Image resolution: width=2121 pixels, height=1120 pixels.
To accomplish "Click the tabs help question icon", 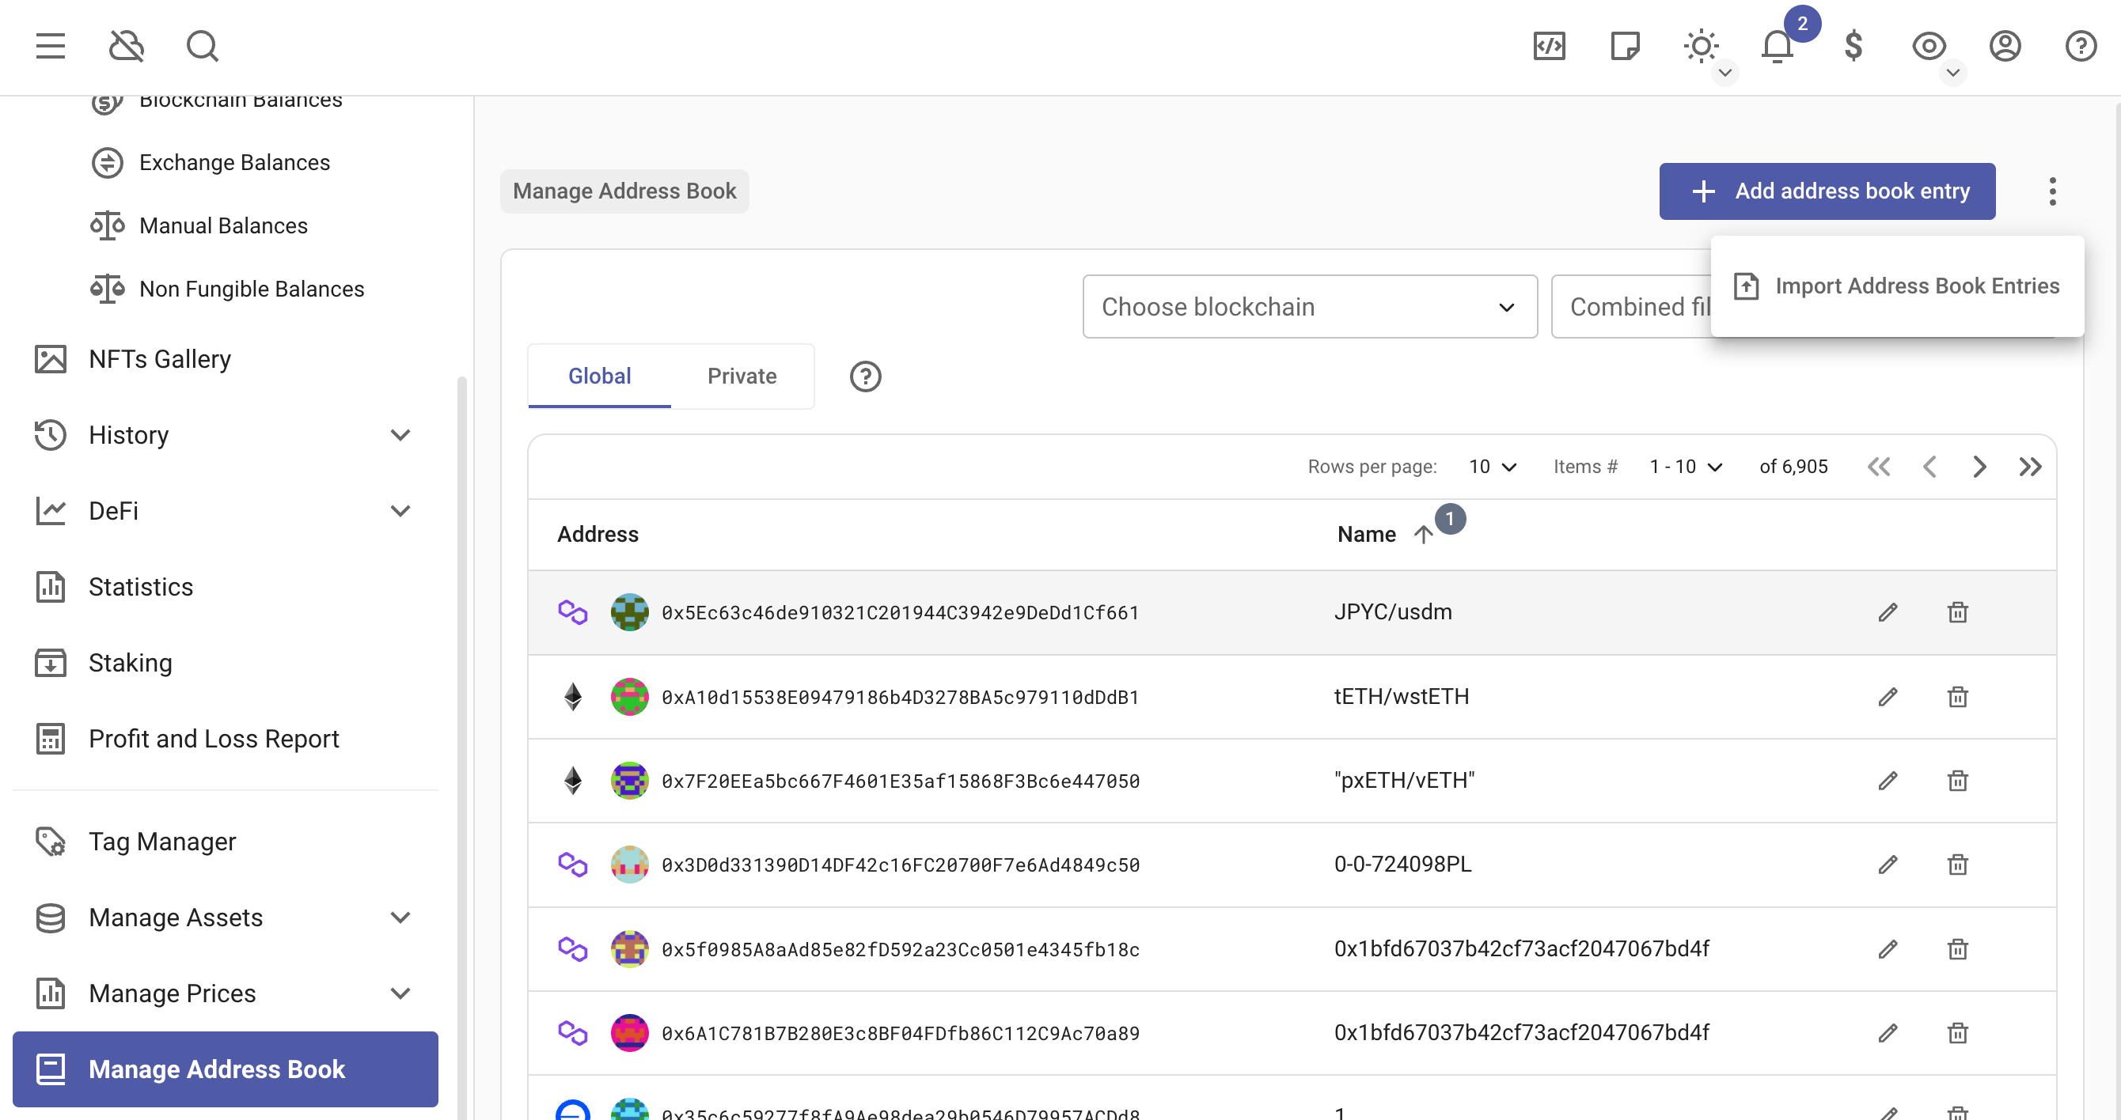I will point(865,376).
